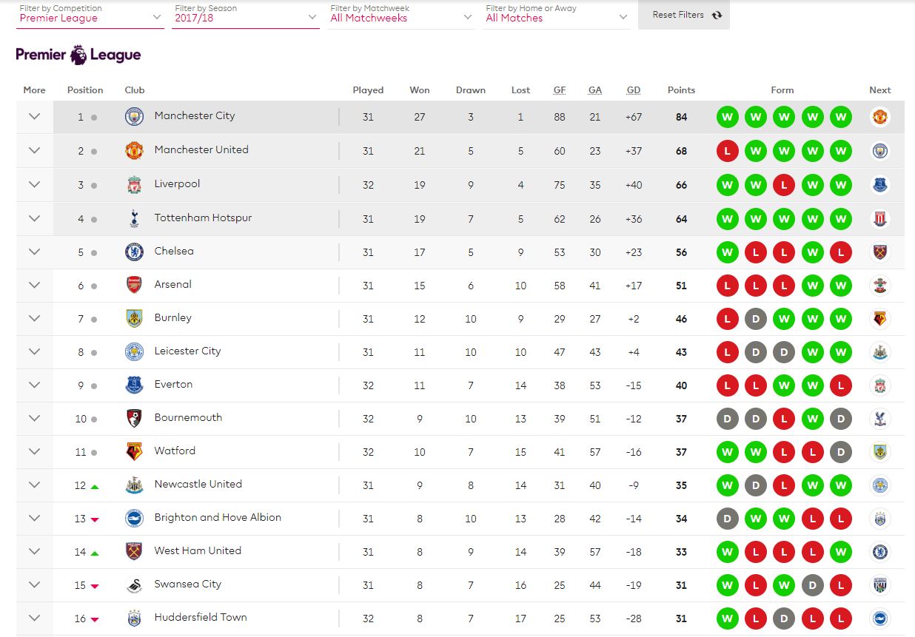Click Manchester City's next opponent crest
This screenshot has height=637, width=915.
pos(880,117)
